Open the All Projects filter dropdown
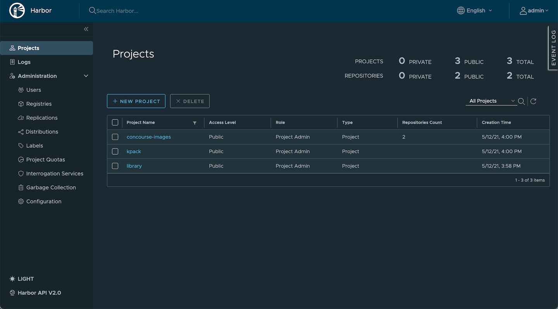 [491, 101]
